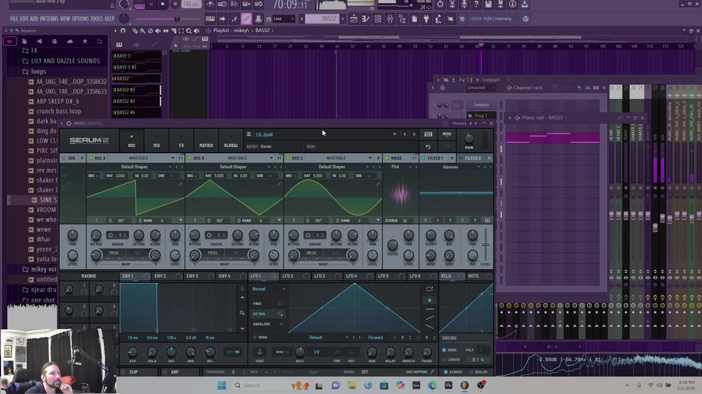The height and width of the screenshot is (394, 702).
Task: Select the zoom tool in Playlist toolbar
Action: (189, 31)
